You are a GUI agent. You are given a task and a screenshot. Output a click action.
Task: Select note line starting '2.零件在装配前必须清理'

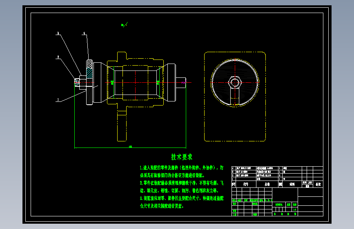coord(182,183)
